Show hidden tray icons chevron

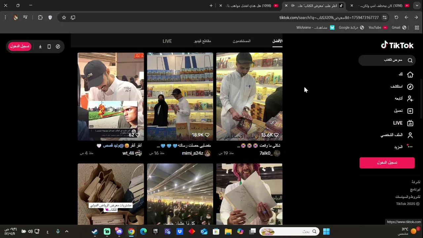click(x=67, y=231)
